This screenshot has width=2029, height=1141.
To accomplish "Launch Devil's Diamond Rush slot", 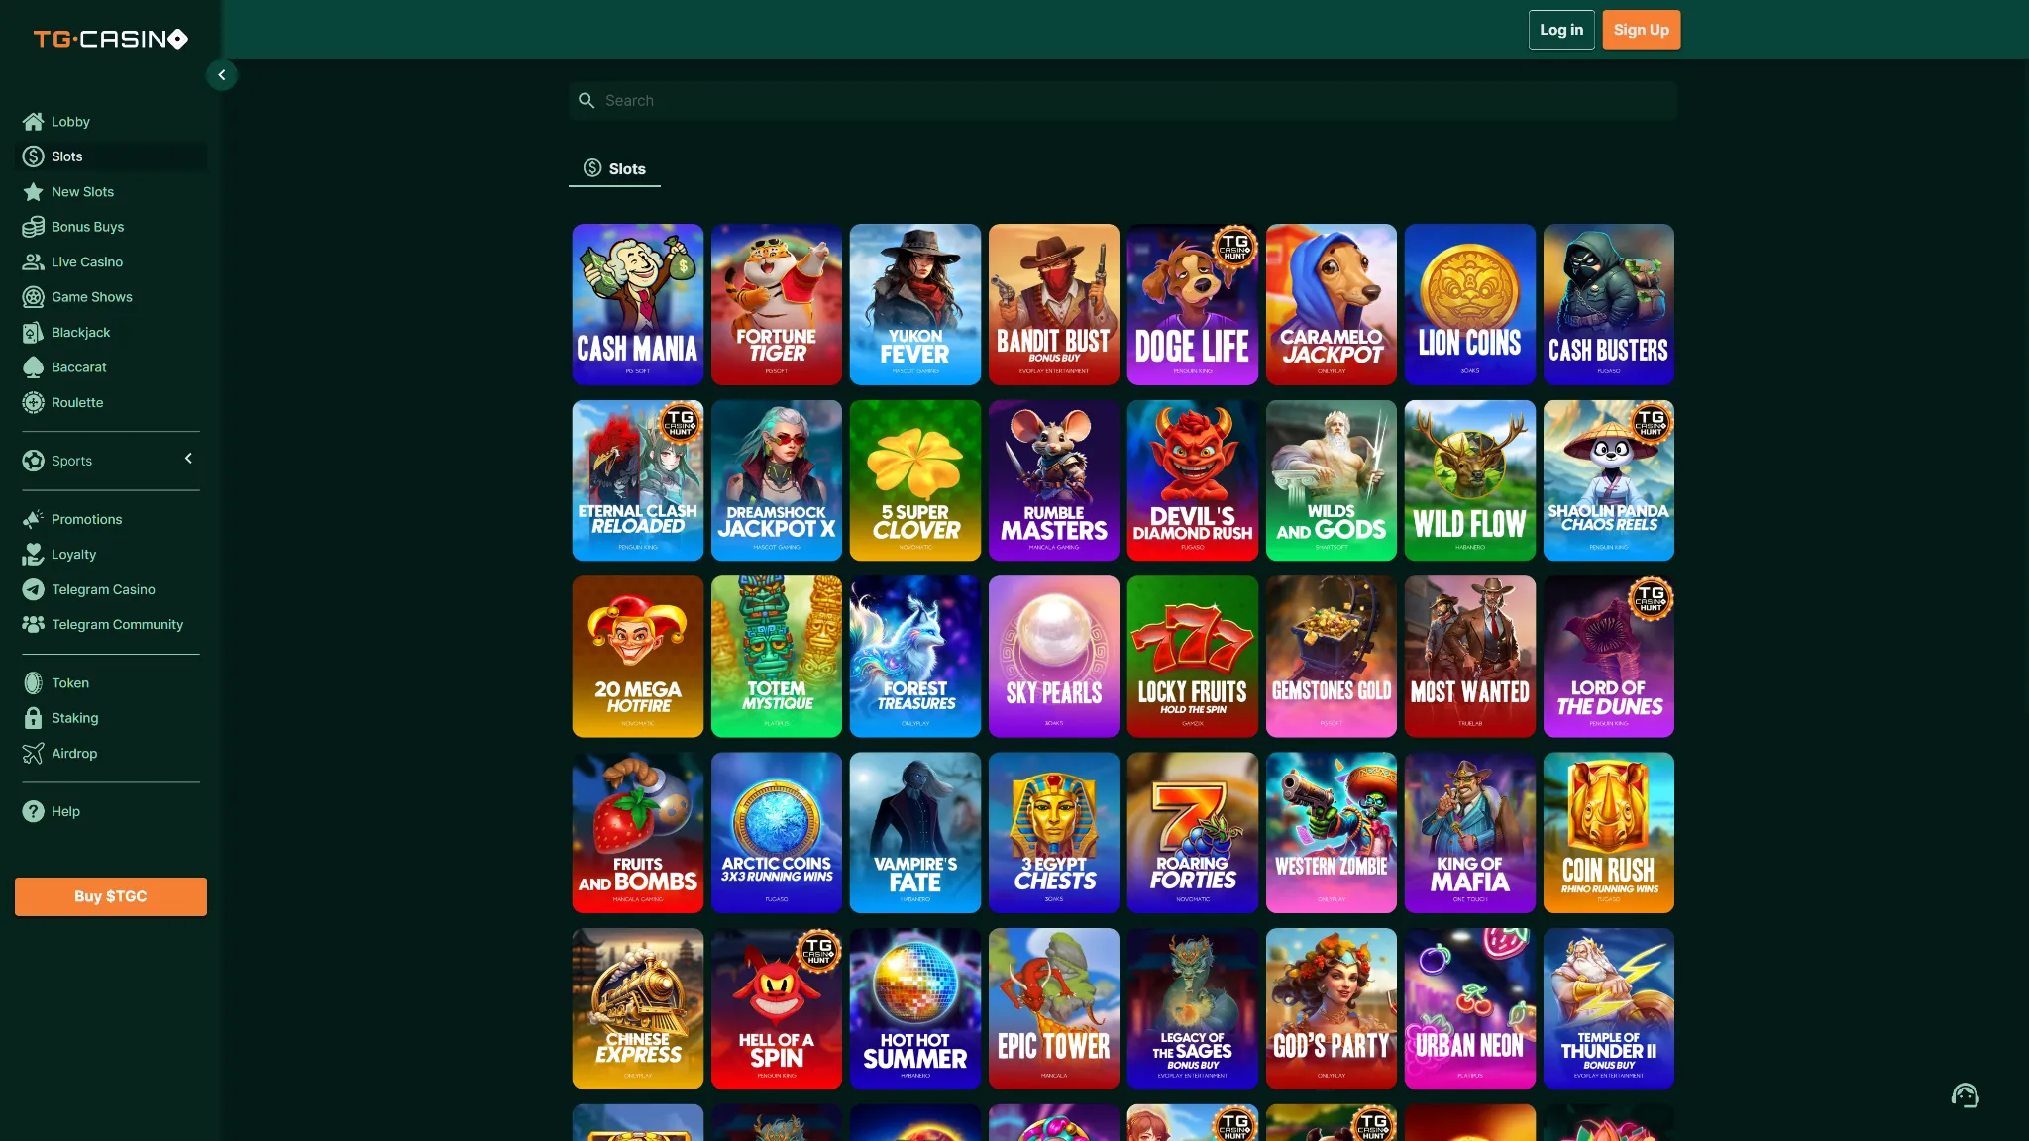I will [x=1193, y=480].
